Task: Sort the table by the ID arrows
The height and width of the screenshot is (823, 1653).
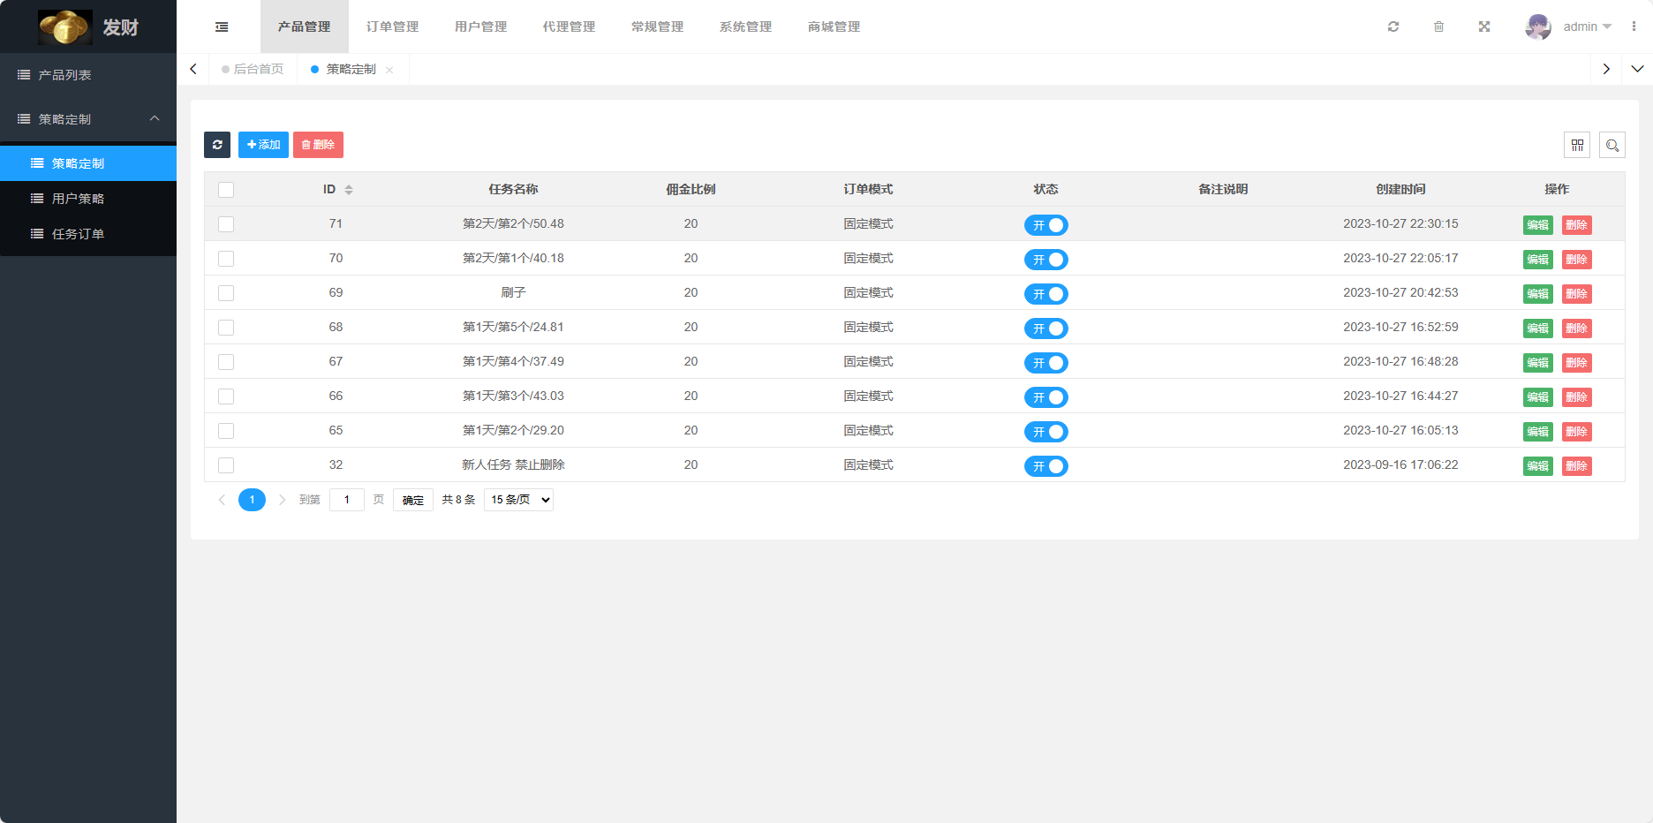Action: coord(349,190)
